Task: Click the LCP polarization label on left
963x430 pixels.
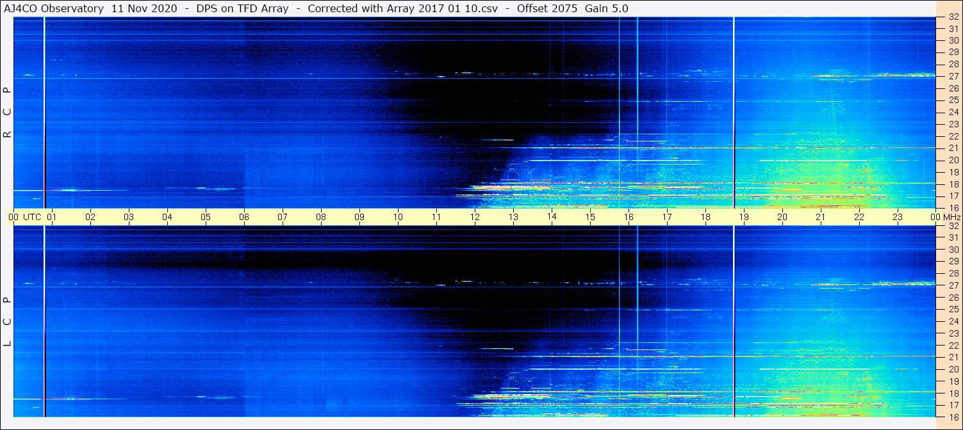Action: (x=8, y=322)
